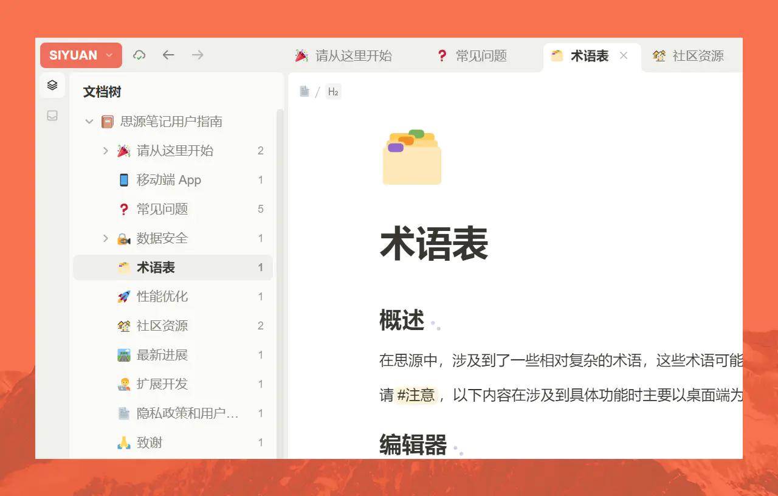Image resolution: width=778 pixels, height=496 pixels.
Task: Open 思源笔记用户指南 notebook in tree
Action: click(172, 122)
